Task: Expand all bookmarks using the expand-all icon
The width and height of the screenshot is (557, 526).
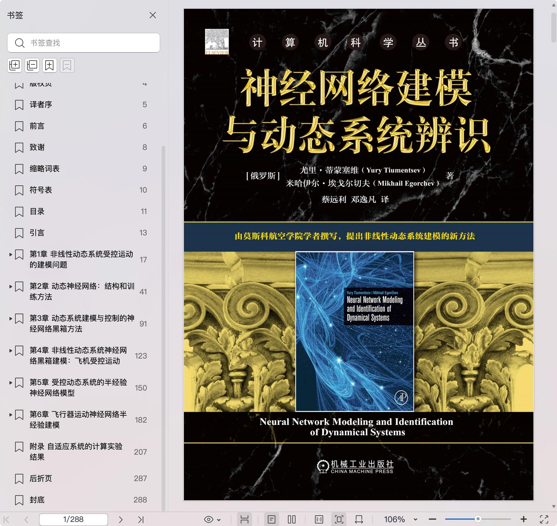Action: tap(14, 65)
